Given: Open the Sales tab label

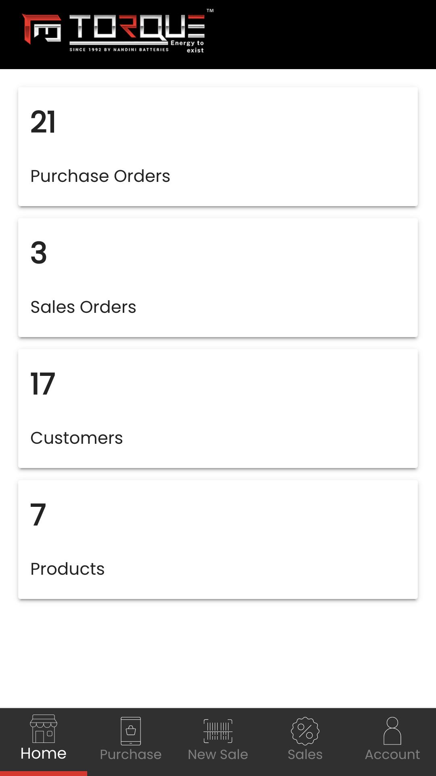Looking at the screenshot, I should (x=305, y=755).
